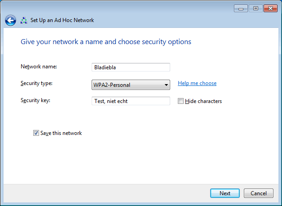Focus the Network name field with Bladiebla
Image resolution: width=282 pixels, height=206 pixels.
point(131,67)
